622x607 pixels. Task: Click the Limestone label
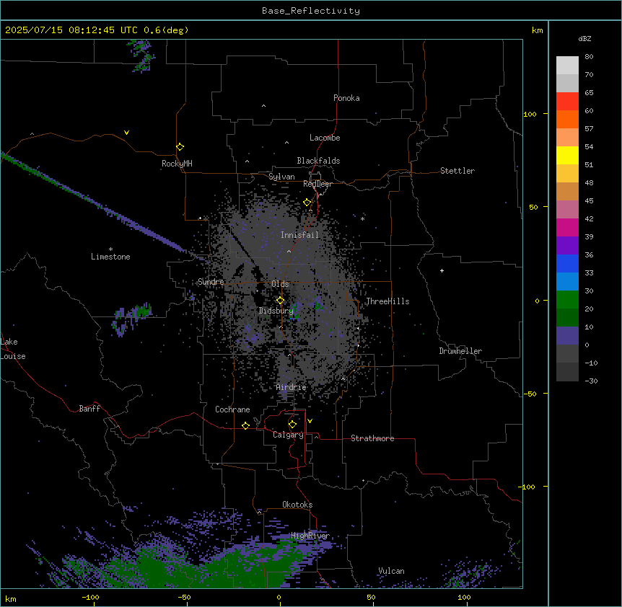pos(110,257)
